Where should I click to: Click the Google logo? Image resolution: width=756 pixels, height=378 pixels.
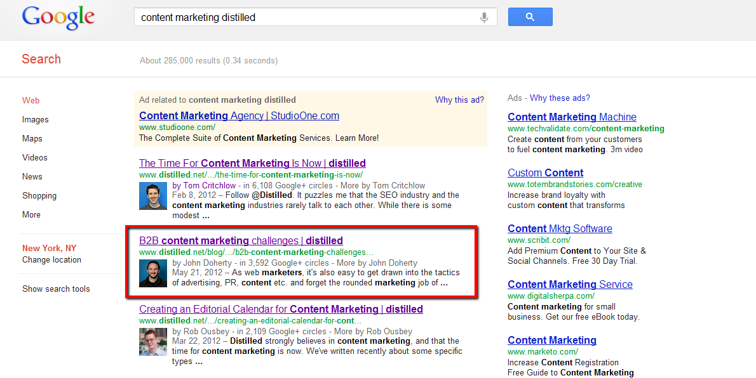click(58, 18)
